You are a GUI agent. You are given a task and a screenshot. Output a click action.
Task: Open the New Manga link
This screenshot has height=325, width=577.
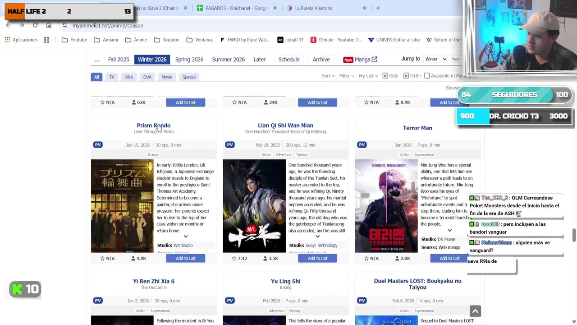360,60
